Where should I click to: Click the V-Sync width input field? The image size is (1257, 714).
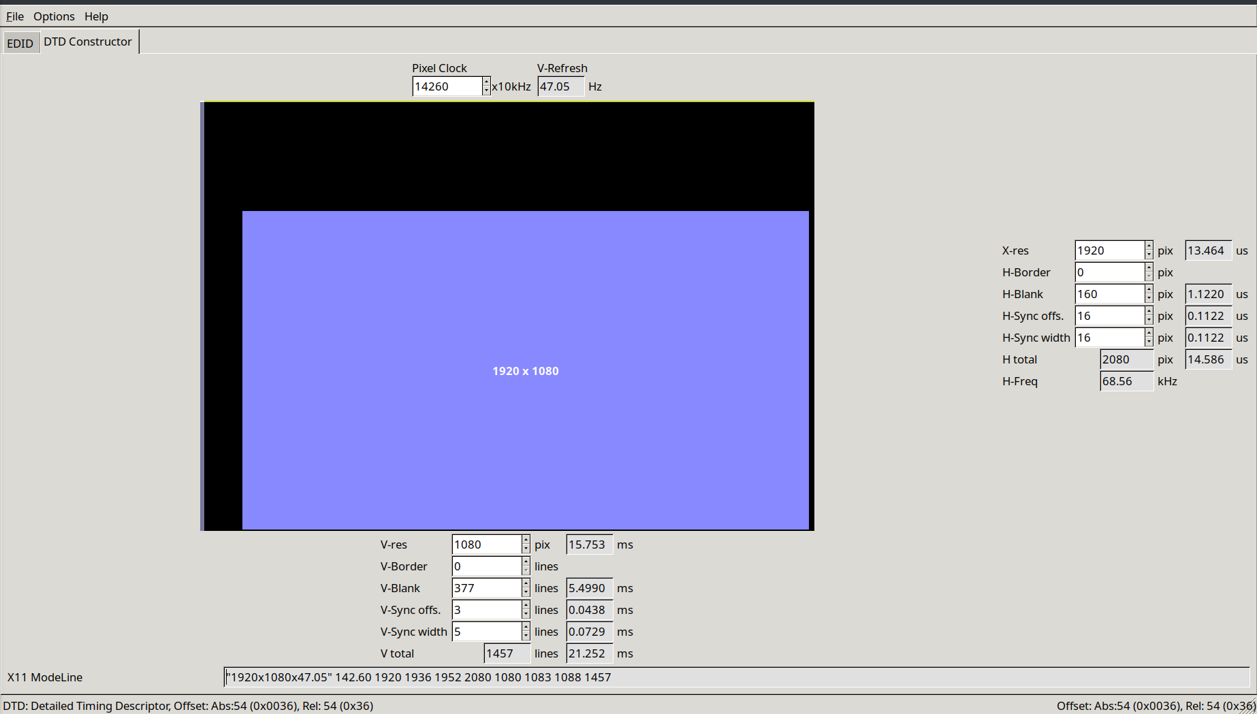pos(487,632)
